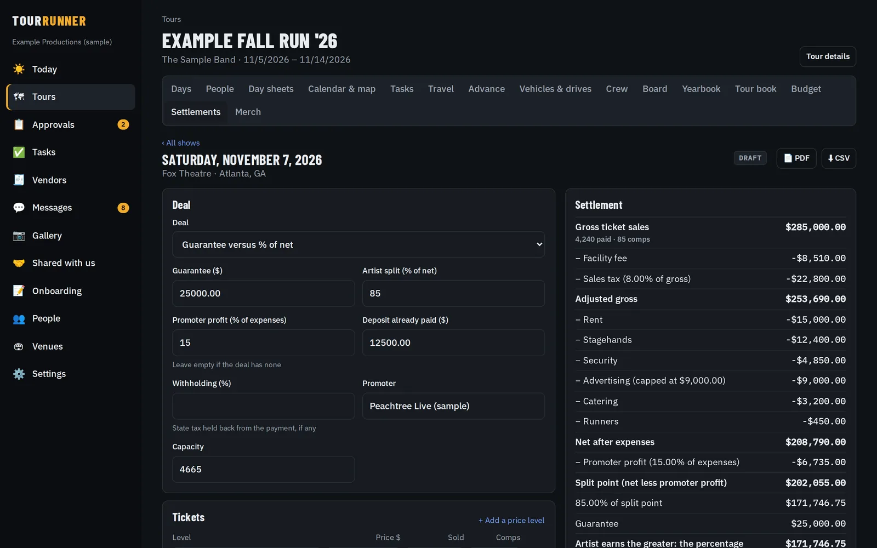Focus the Withholding (%) input field
This screenshot has height=548, width=877.
264,406
